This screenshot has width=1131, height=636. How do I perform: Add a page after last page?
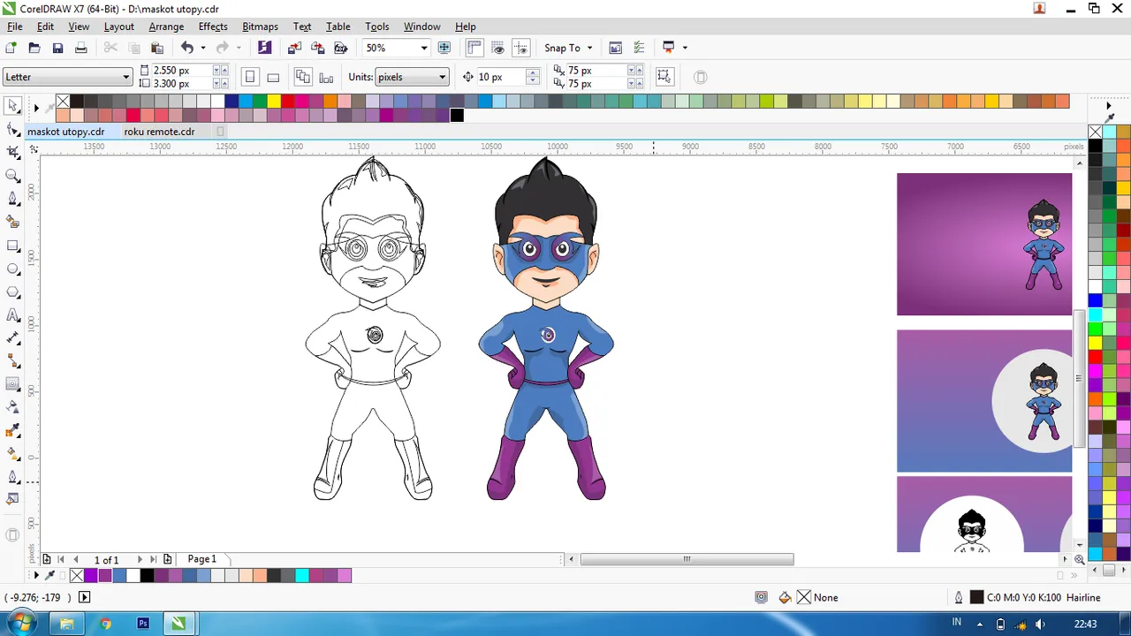(x=168, y=559)
